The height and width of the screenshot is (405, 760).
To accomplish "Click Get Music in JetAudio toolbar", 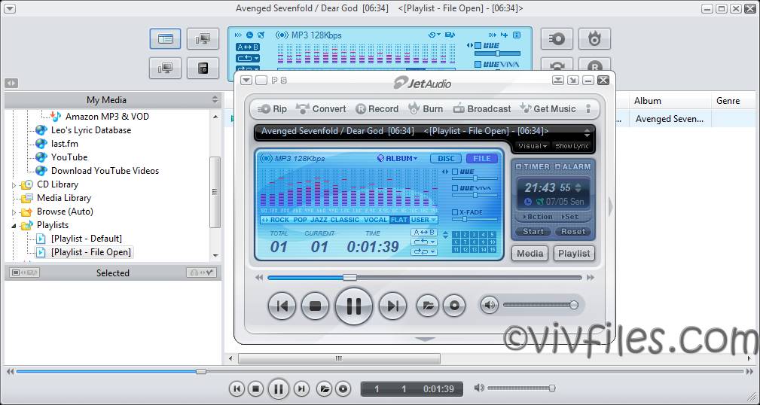I will (548, 109).
